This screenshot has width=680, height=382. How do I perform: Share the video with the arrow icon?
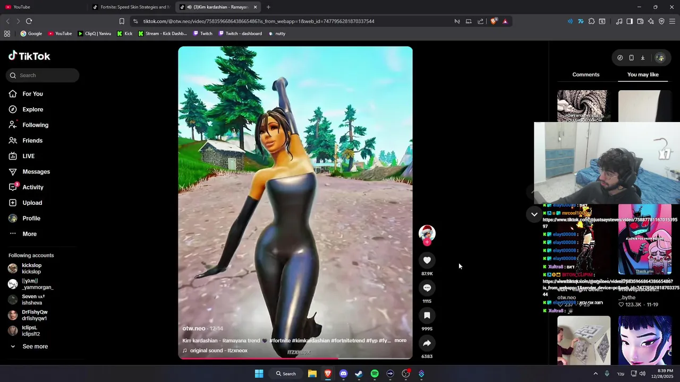pyautogui.click(x=427, y=343)
